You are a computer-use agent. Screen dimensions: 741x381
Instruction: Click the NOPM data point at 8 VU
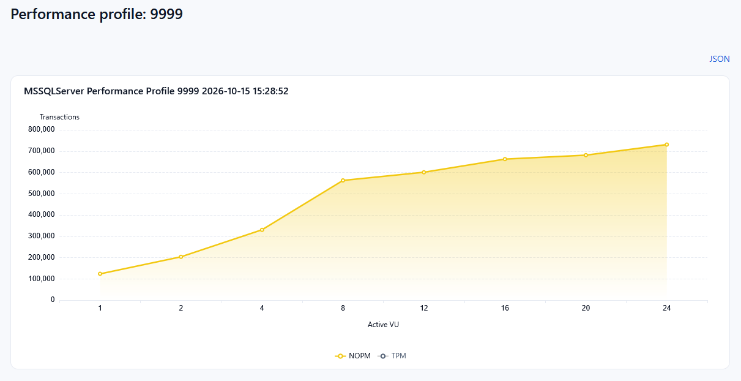point(343,181)
